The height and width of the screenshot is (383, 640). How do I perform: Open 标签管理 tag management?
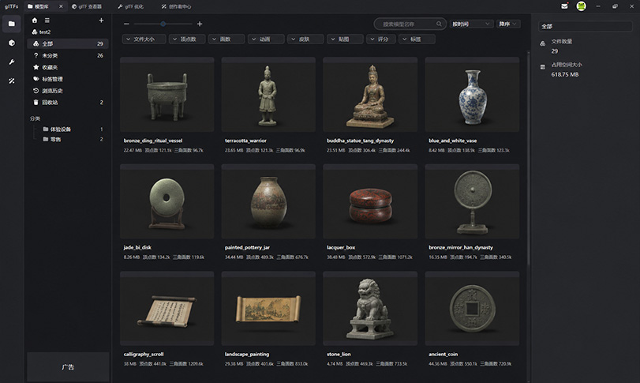coord(68,79)
